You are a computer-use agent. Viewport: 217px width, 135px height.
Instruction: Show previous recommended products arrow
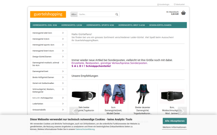74,111
